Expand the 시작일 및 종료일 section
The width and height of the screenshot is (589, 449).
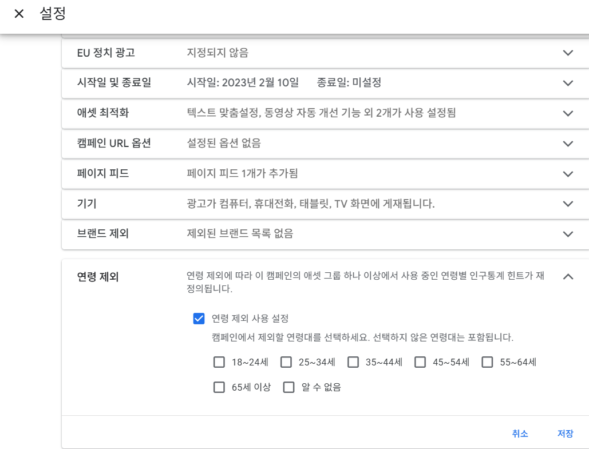point(568,83)
